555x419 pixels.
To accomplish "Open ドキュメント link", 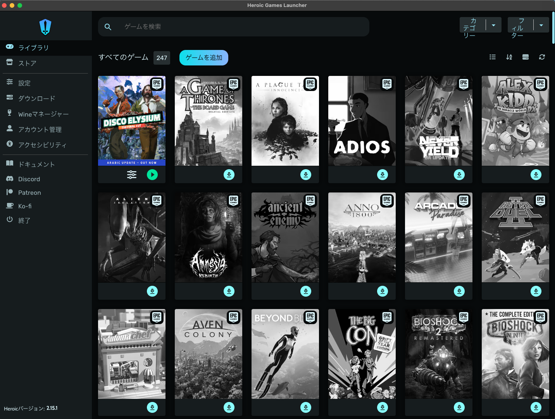I will coord(46,164).
